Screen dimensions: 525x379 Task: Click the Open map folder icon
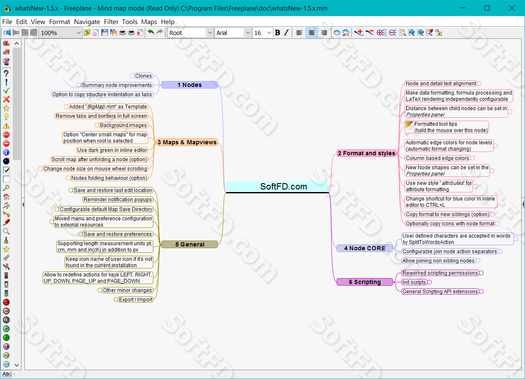[87, 32]
